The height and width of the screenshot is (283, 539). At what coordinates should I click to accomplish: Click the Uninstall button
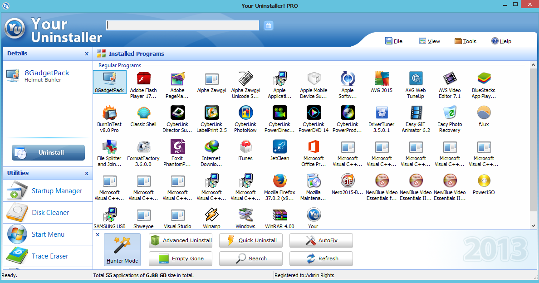48,152
